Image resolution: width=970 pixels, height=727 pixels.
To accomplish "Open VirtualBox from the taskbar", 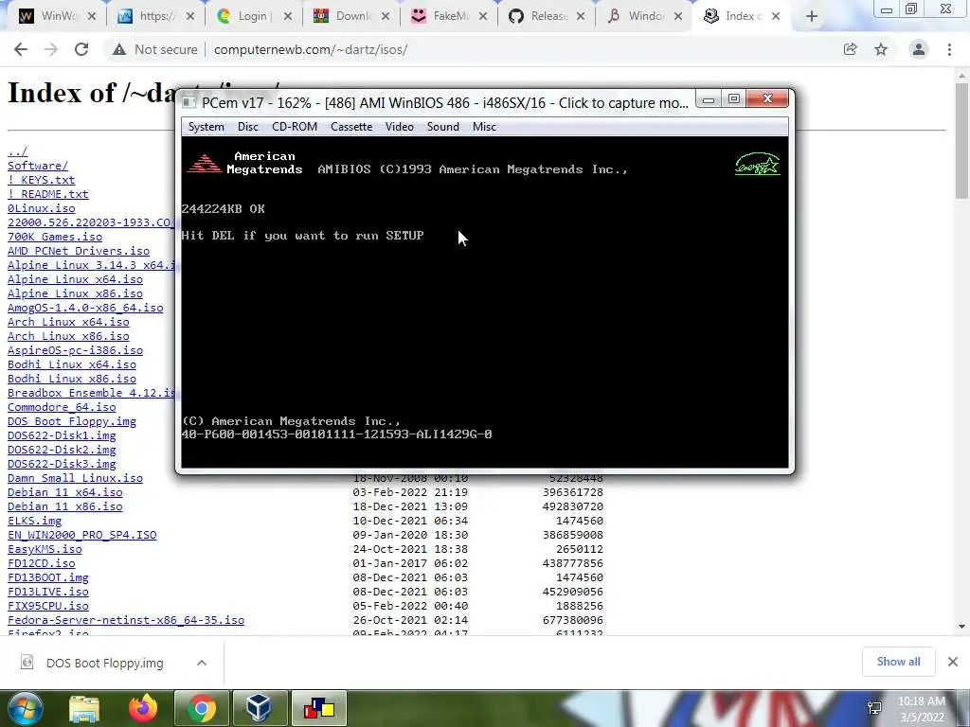I will pos(258,708).
